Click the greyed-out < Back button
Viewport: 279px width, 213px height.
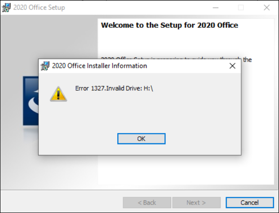[x=147, y=203]
